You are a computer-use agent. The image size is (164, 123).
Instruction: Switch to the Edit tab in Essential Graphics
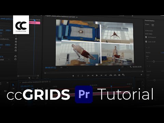153,25
